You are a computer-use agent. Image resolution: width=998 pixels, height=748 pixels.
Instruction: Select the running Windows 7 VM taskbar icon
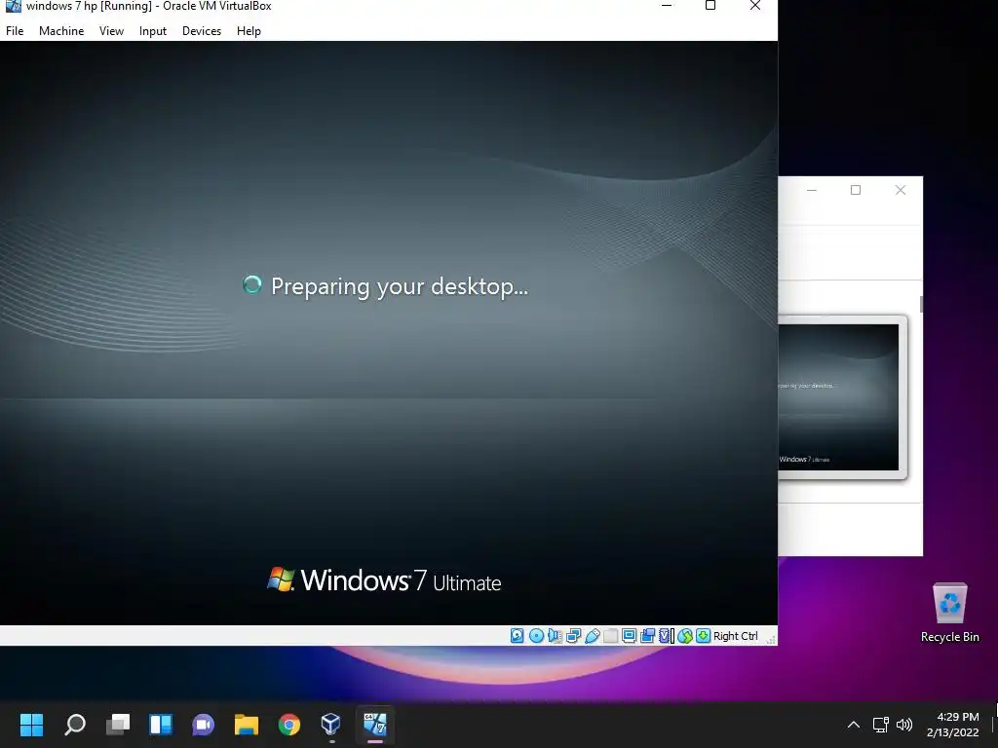[x=375, y=725]
